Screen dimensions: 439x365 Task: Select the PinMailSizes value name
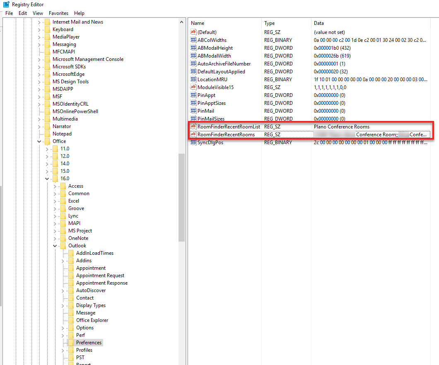211,118
